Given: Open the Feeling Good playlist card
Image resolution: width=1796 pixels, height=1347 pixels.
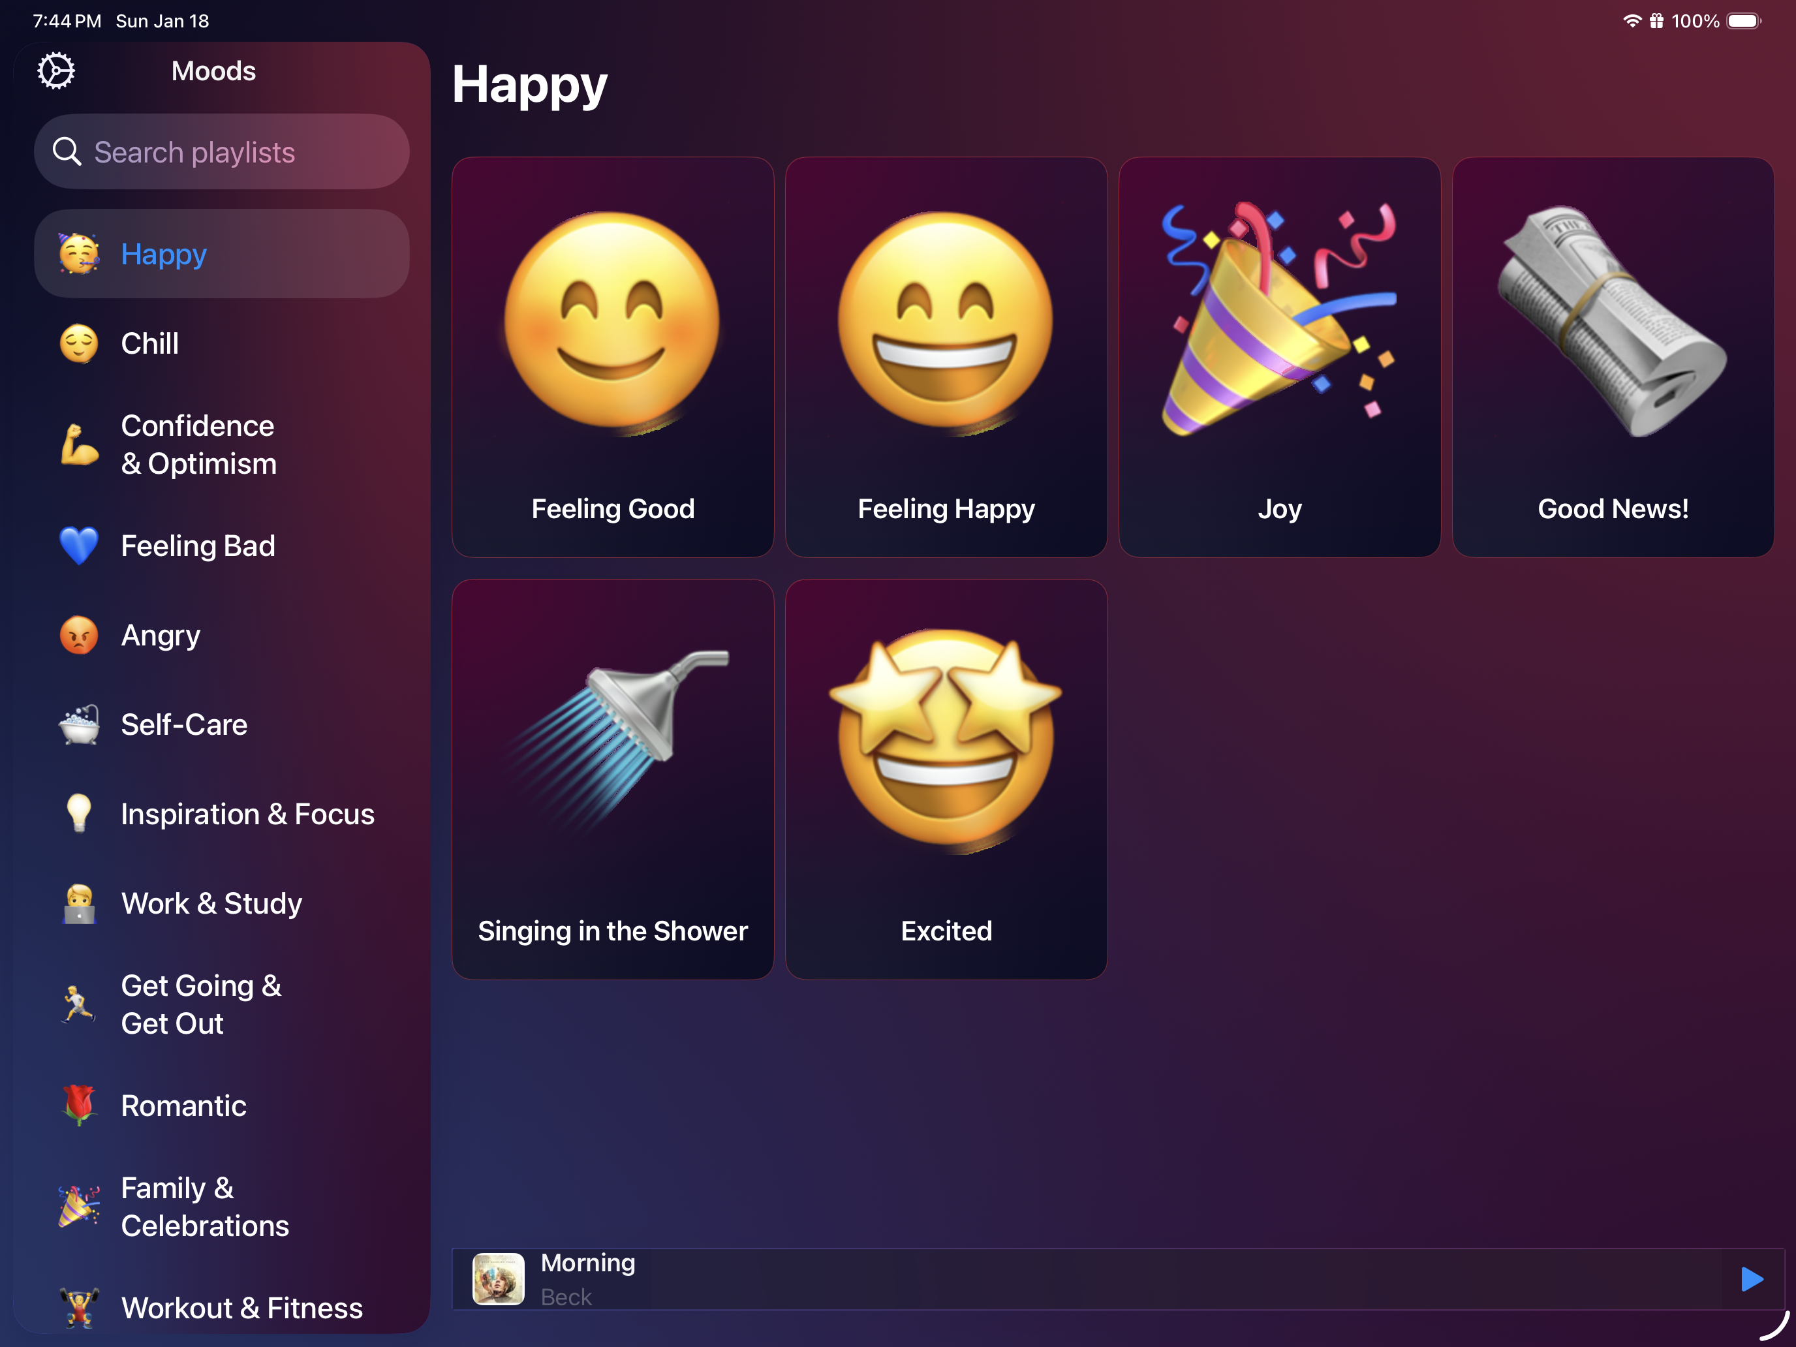Looking at the screenshot, I should (612, 357).
